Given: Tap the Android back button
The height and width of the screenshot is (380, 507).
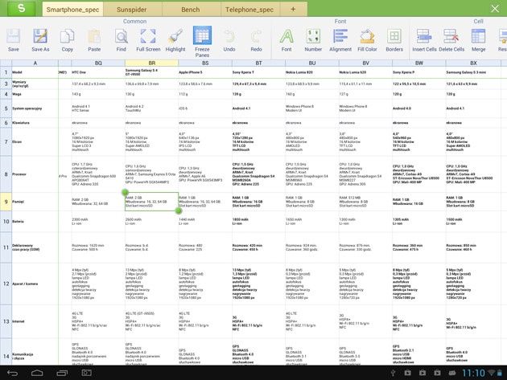Looking at the screenshot, I should [12, 374].
